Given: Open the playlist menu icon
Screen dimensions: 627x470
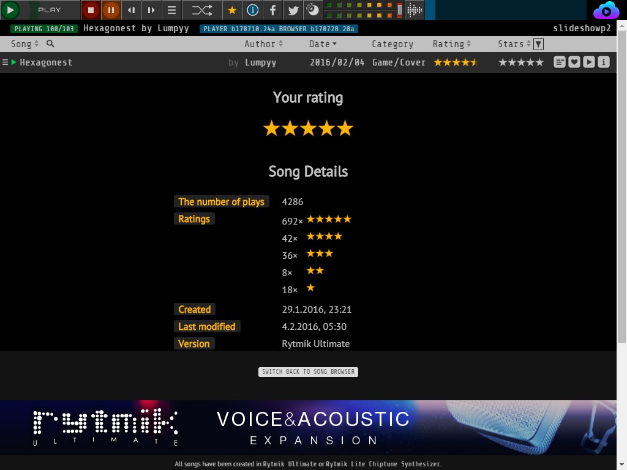Looking at the screenshot, I should [171, 10].
